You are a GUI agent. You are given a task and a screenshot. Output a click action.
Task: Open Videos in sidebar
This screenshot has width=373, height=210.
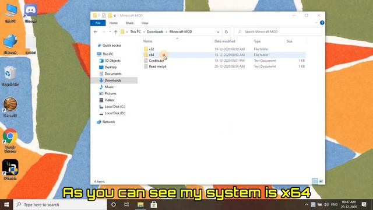[110, 100]
